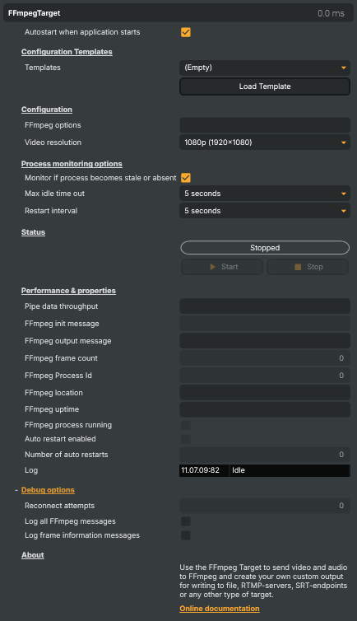This screenshot has height=621, width=357.
Task: Click the 0.0 ms timing value
Action: (331, 13)
